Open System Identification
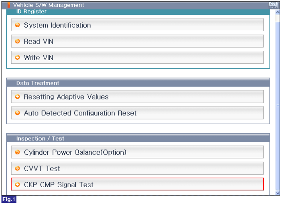Viewport: 281px width, 204px height. [x=137, y=25]
